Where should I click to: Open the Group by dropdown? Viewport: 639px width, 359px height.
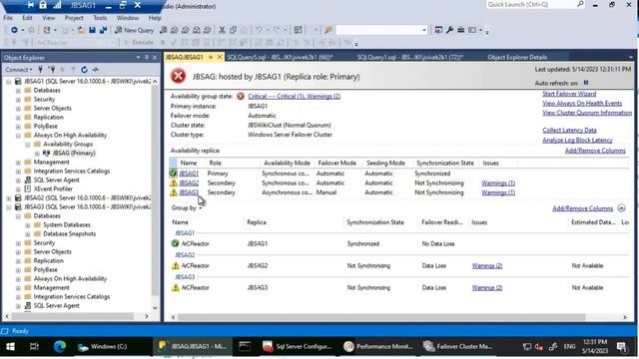[187, 208]
